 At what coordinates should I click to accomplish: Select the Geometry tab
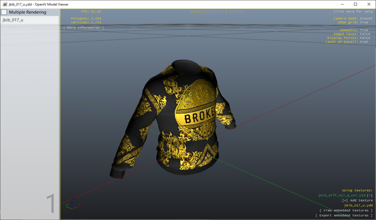tap(198, 12)
